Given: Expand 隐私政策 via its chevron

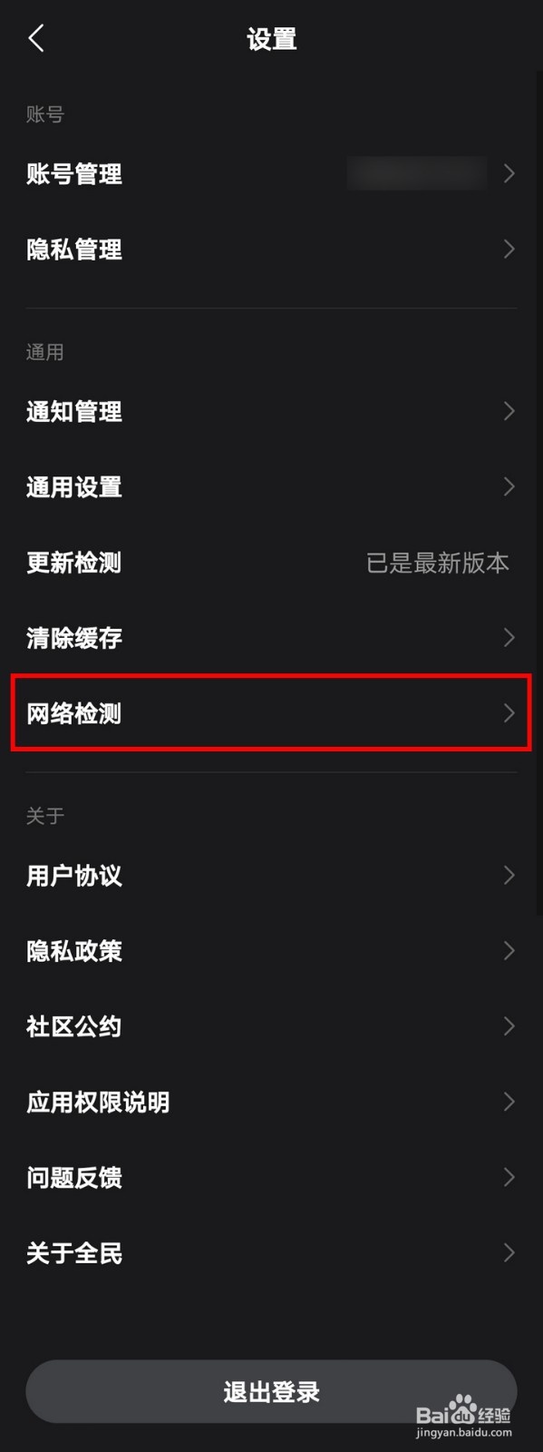Looking at the screenshot, I should pyautogui.click(x=509, y=950).
